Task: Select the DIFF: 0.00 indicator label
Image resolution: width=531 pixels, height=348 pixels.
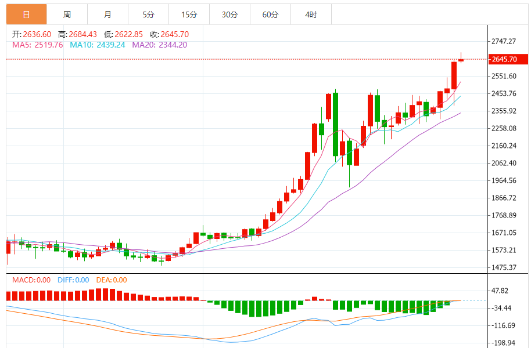Action: coord(73,280)
